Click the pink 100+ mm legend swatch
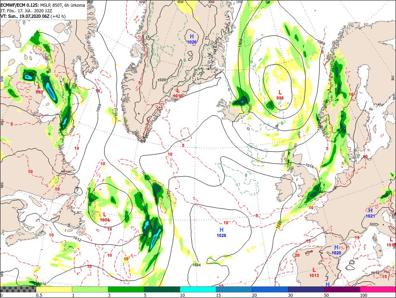The image size is (396, 298). [x=378, y=289]
